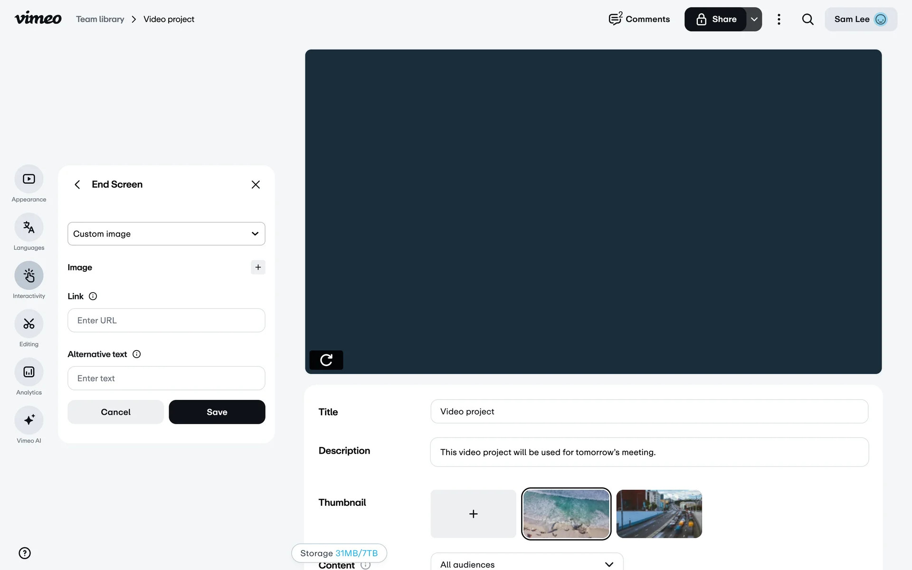Click the help question mark icon

(25, 553)
